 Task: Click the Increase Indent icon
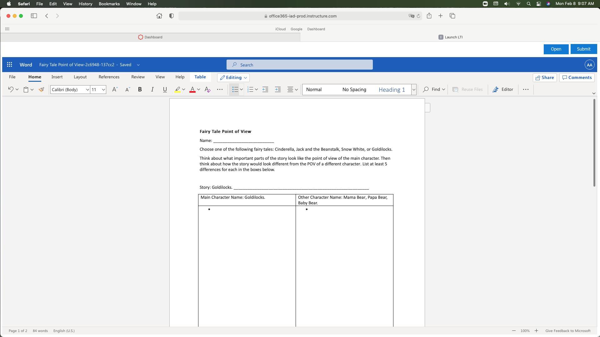277,90
